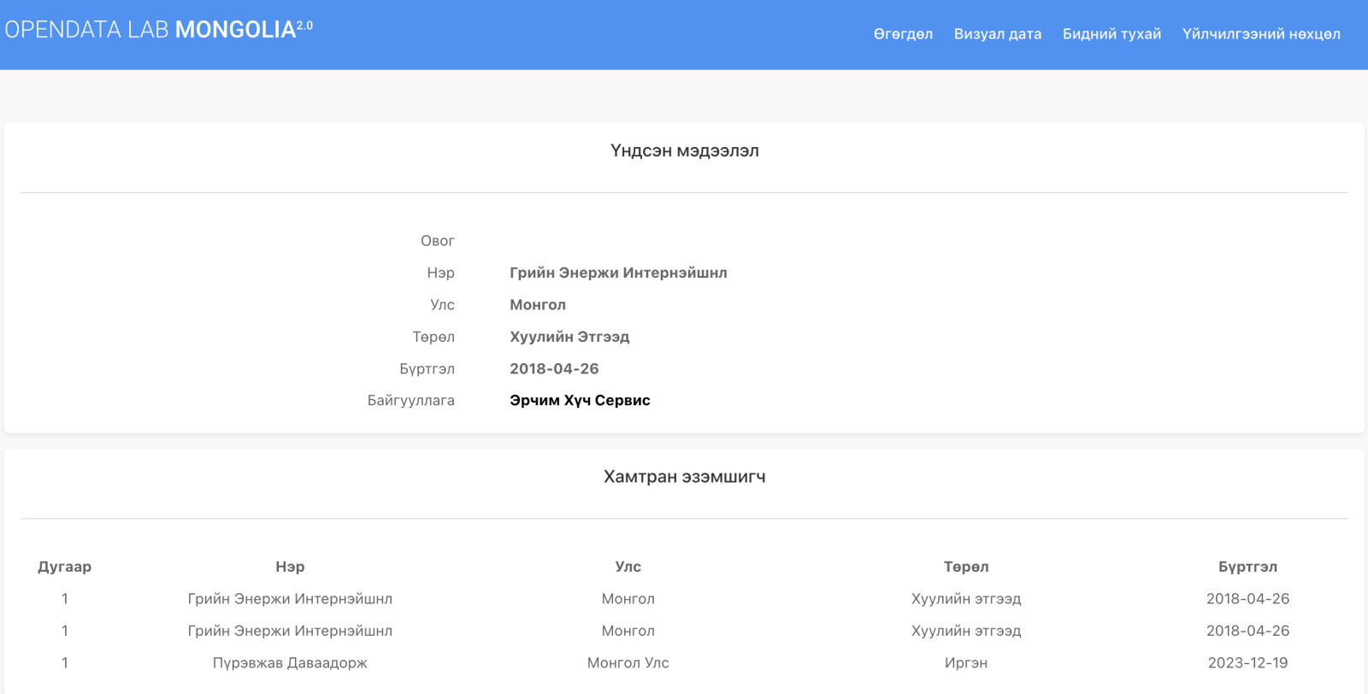The image size is (1368, 694).
Task: Click the Дугаар column header
Action: tap(64, 567)
